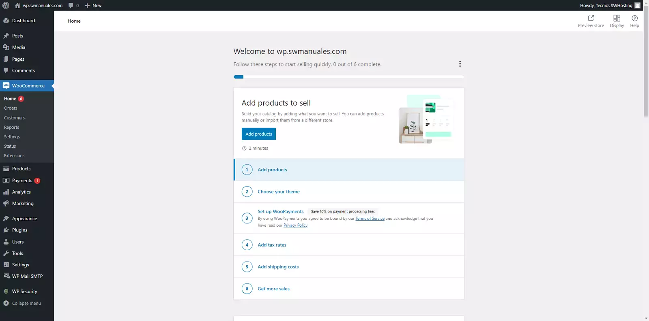Expand the Add tax rates step
The width and height of the screenshot is (649, 321).
tap(272, 245)
